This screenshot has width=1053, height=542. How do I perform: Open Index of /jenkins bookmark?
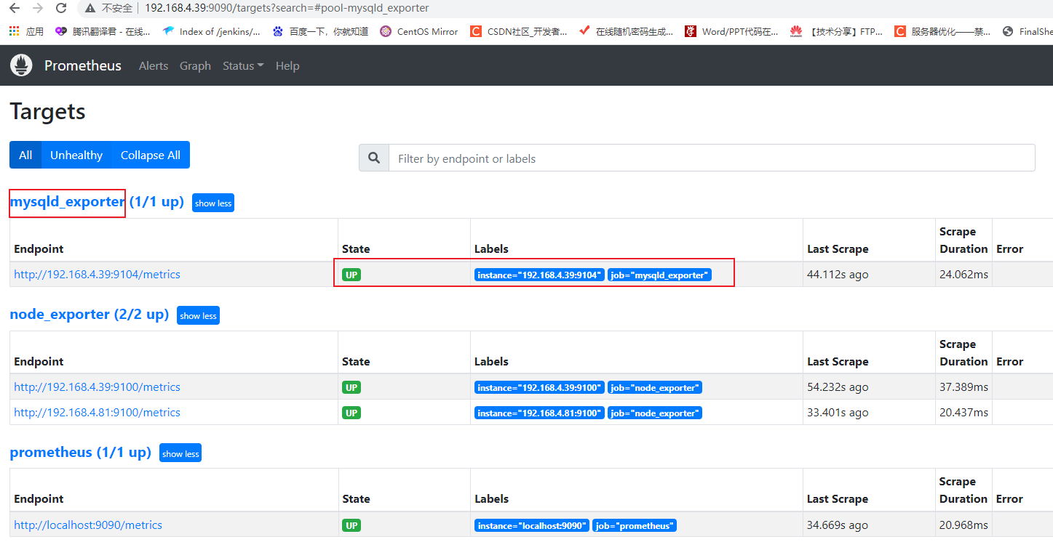tap(212, 31)
